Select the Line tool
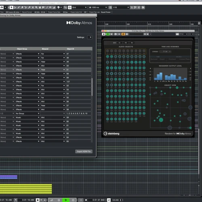 point(47,7)
